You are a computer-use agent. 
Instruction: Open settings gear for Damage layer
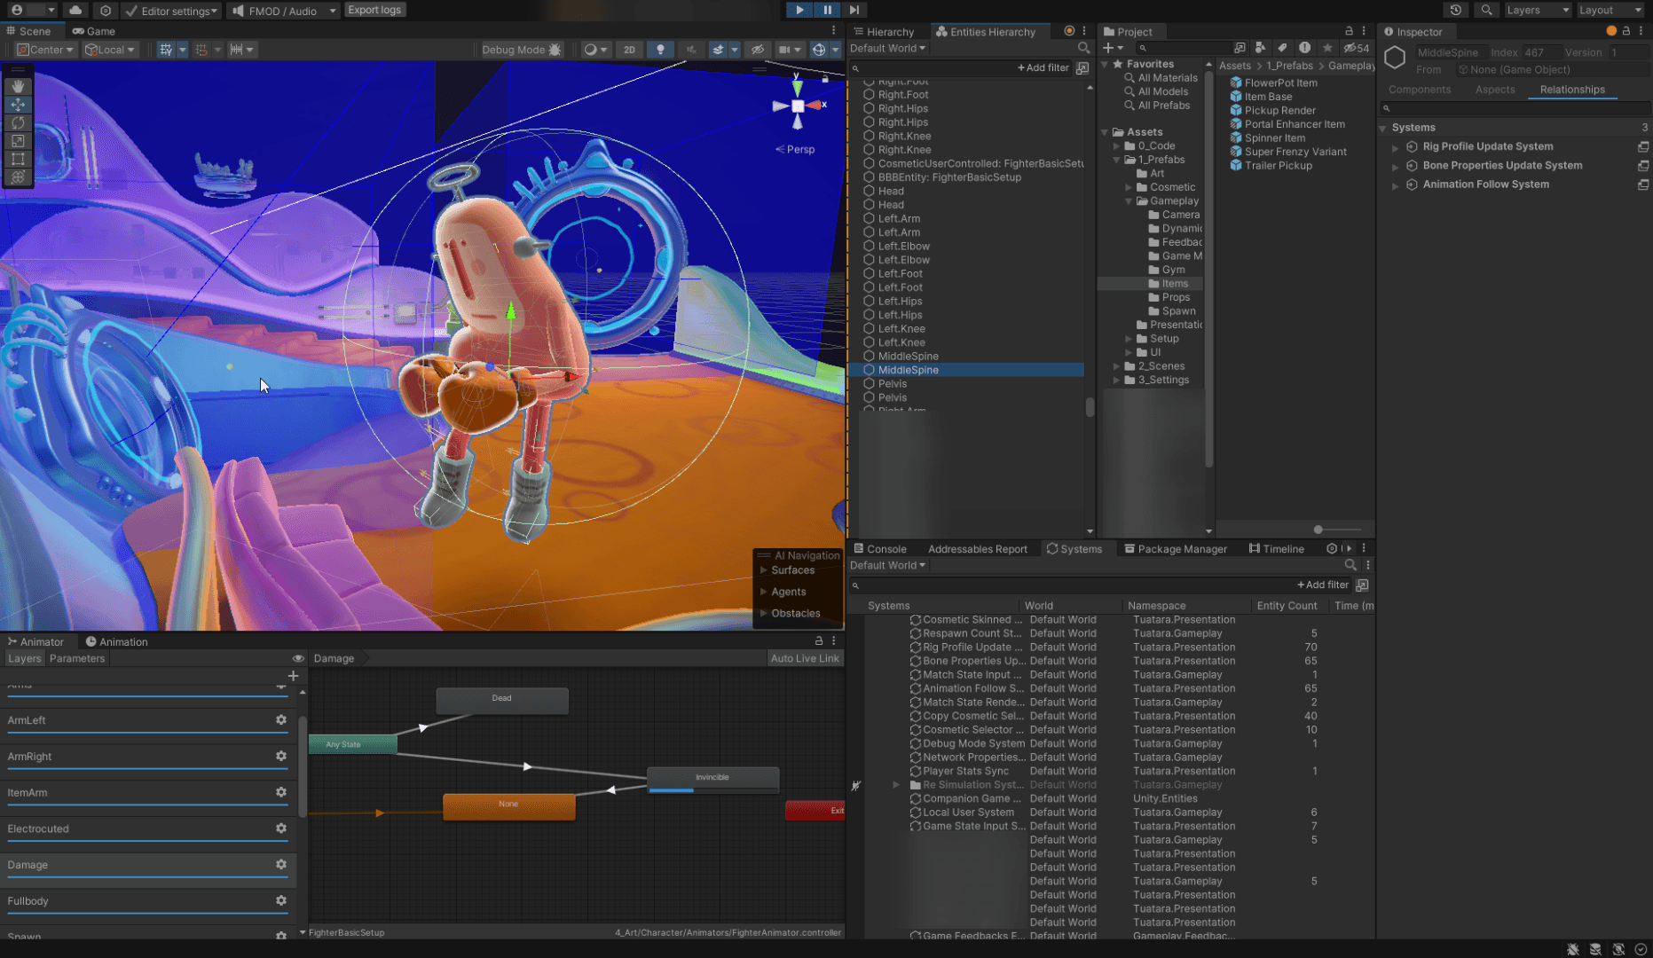[281, 865]
